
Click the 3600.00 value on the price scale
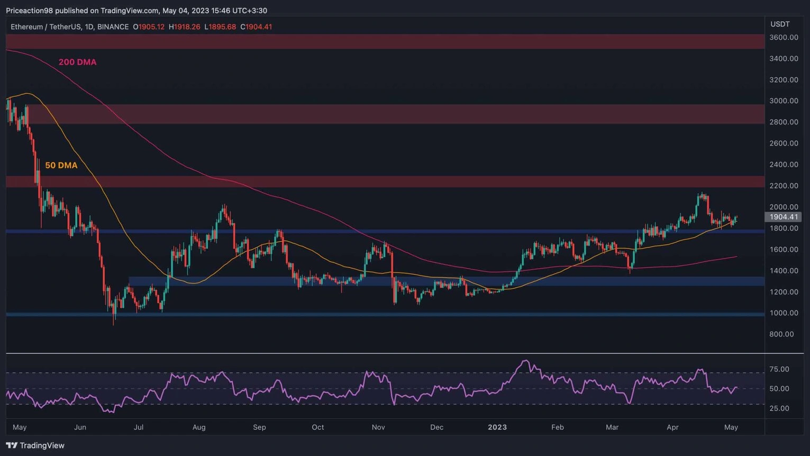784,37
